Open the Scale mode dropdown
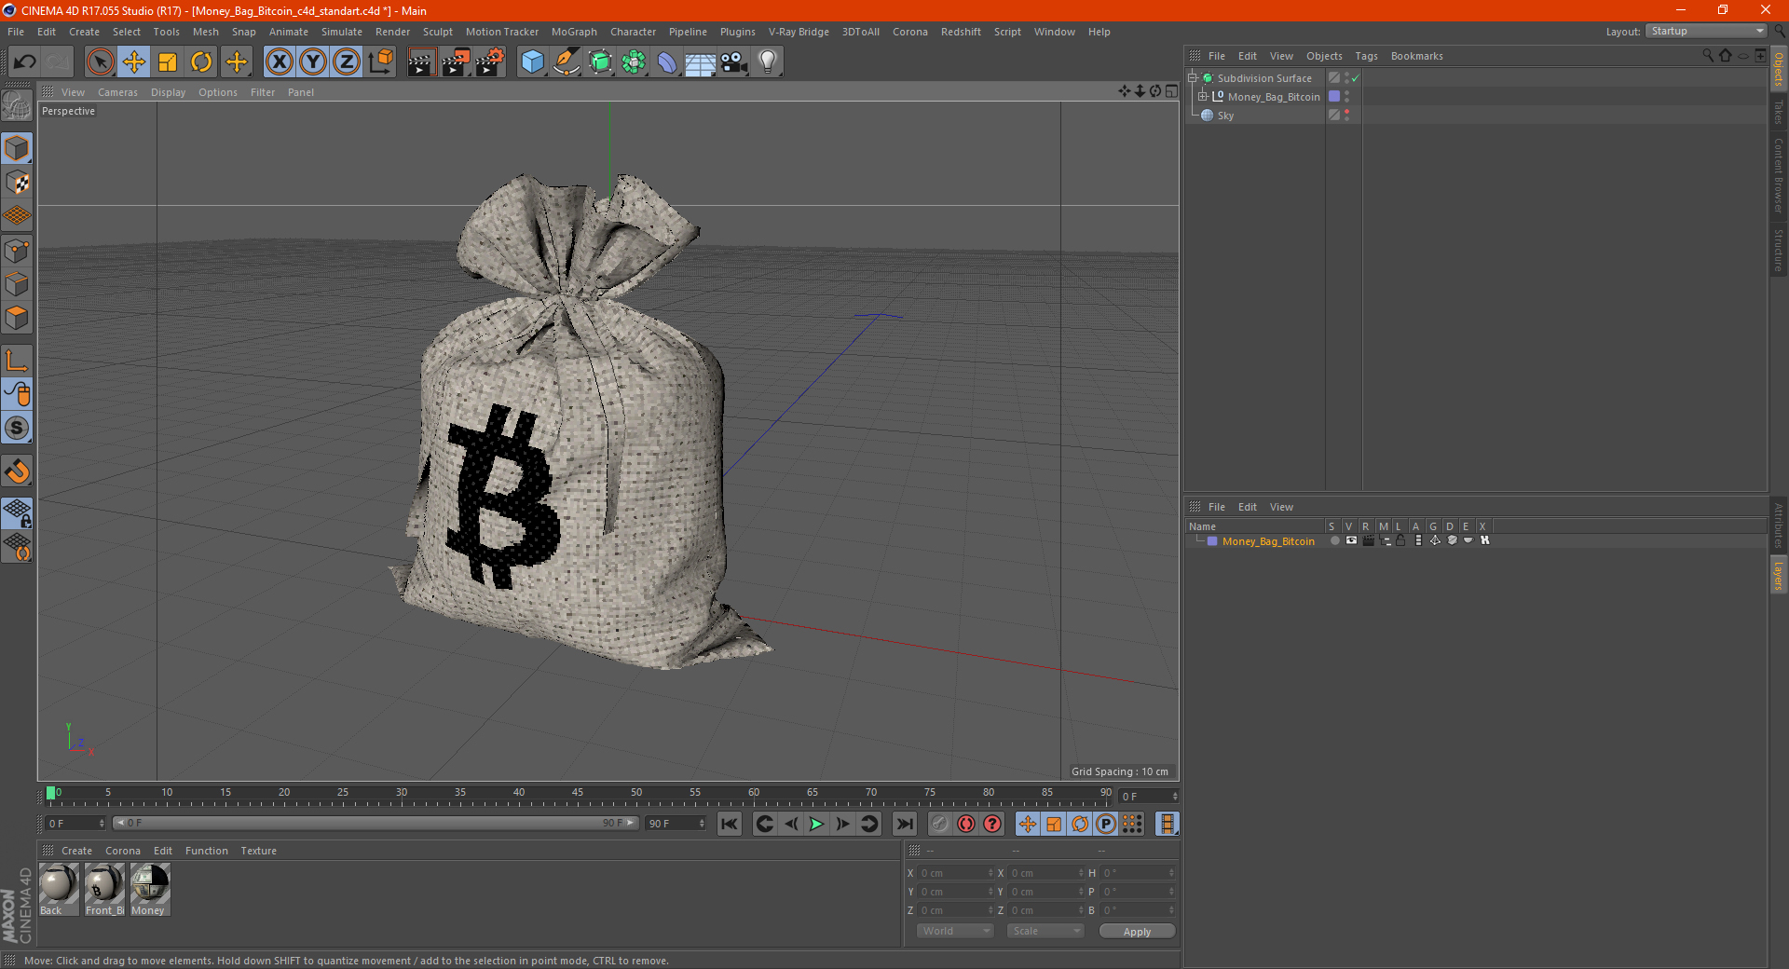 pos(1045,931)
